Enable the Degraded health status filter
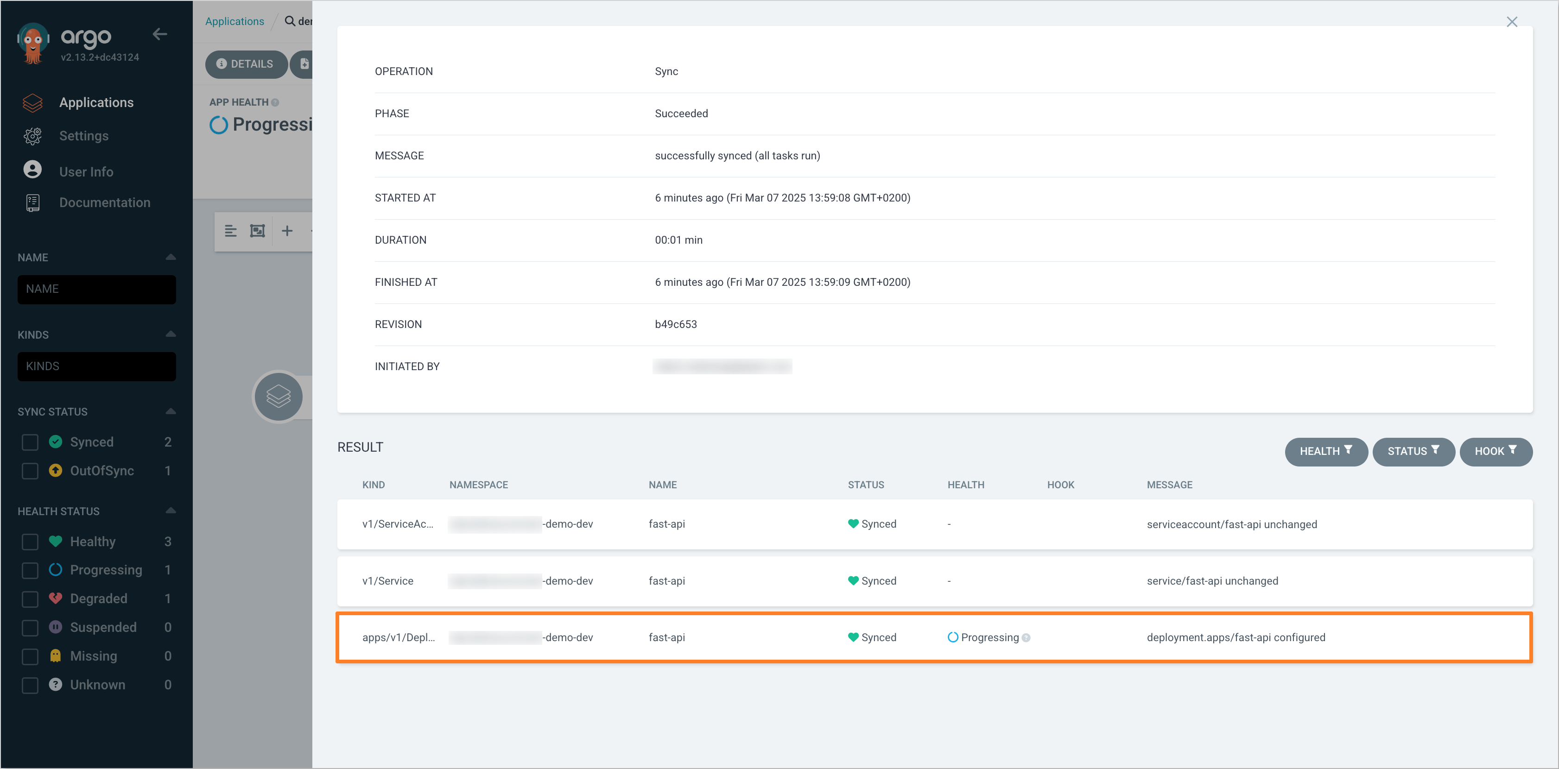Screen dimensions: 1559x769 pos(30,599)
